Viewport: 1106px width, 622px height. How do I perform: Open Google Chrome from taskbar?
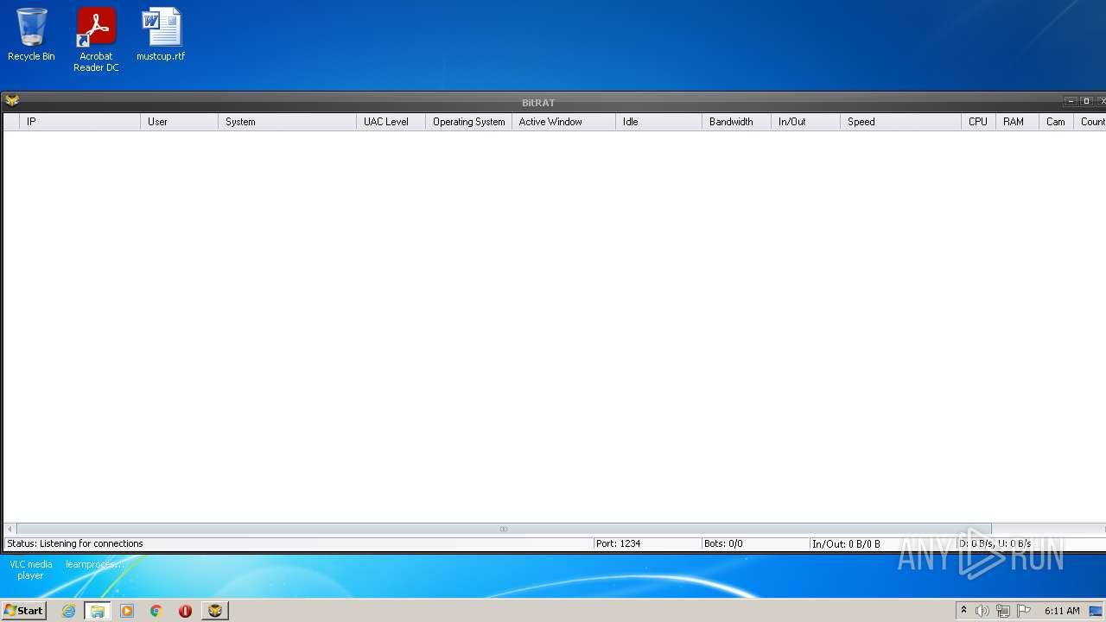click(x=156, y=611)
